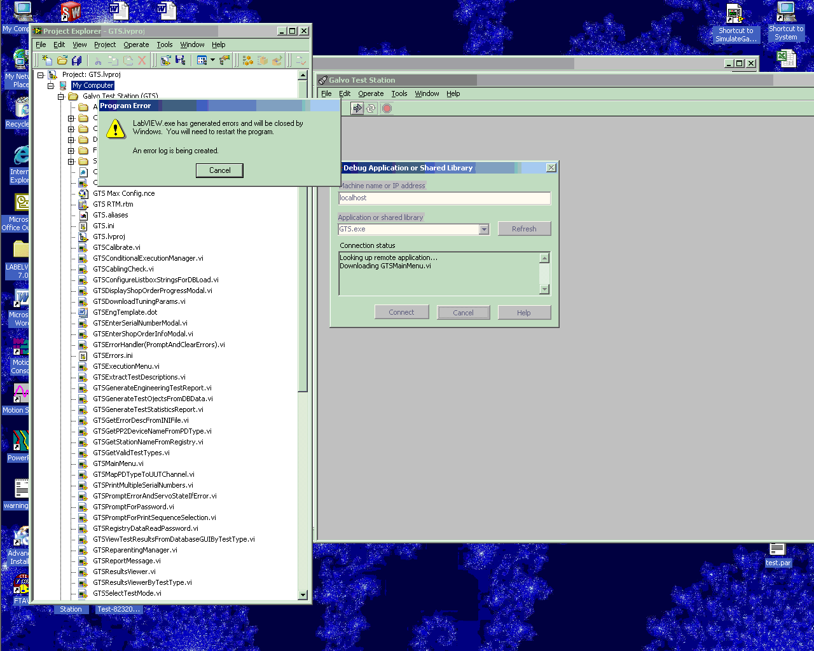This screenshot has width=814, height=651.
Task: Open the Application or shared library dropdown
Action: (484, 230)
